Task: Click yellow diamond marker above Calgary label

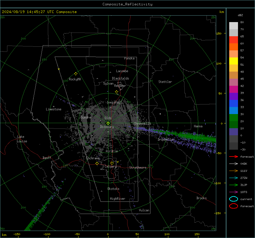Action: pyautogui.click(x=112, y=163)
